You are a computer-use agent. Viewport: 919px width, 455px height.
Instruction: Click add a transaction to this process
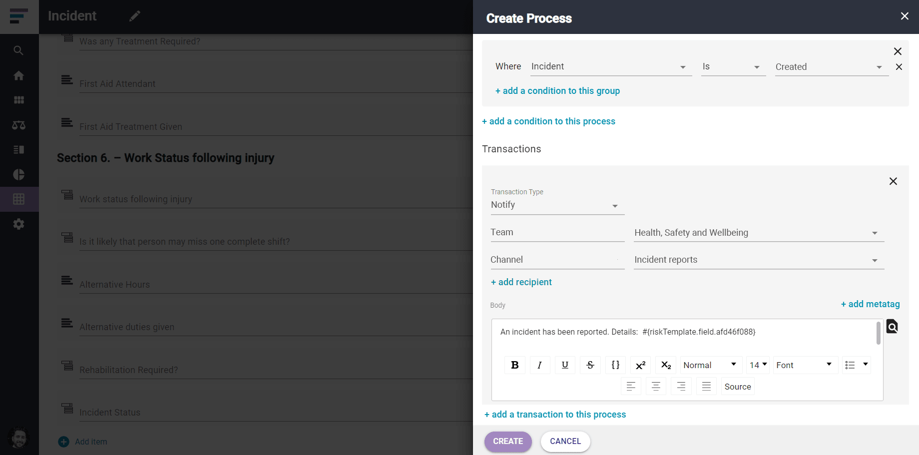555,415
